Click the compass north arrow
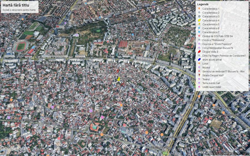The width and height of the screenshot is (250, 156). point(243,145)
